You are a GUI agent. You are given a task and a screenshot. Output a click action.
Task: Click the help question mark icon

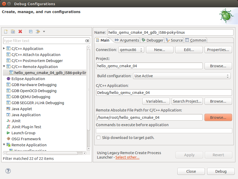point(8,171)
